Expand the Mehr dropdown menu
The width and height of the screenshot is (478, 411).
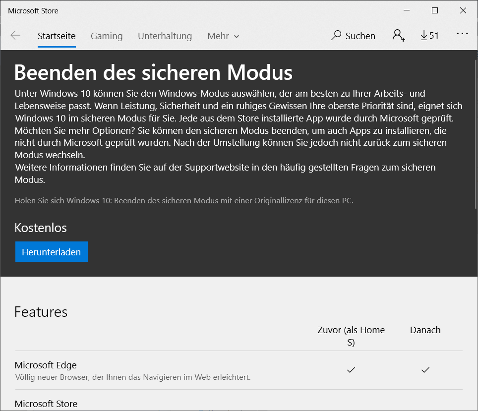223,36
